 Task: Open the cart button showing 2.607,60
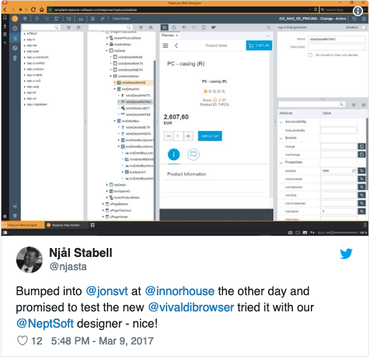pyautogui.click(x=259, y=46)
